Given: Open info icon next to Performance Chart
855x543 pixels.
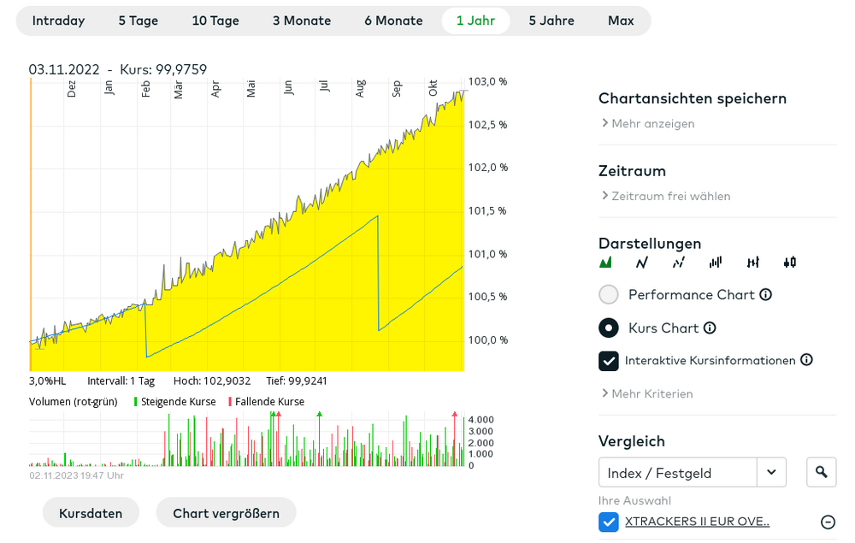Looking at the screenshot, I should (765, 295).
